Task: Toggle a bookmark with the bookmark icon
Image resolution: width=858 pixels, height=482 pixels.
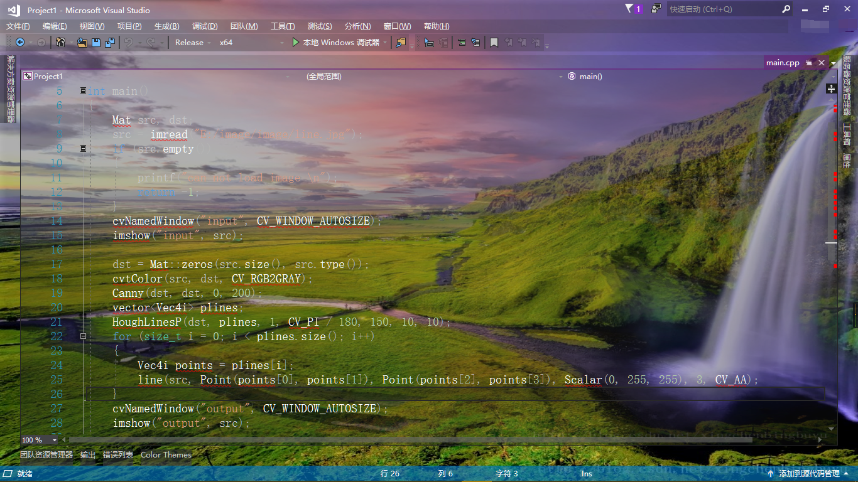Action: point(494,42)
